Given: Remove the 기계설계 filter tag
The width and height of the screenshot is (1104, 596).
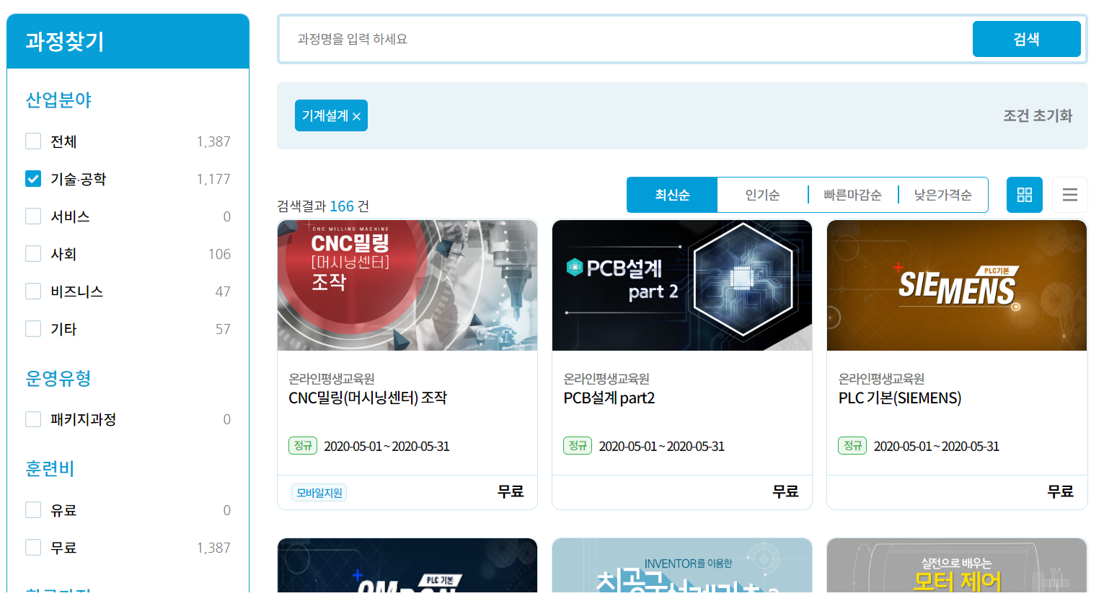Looking at the screenshot, I should pos(356,116).
